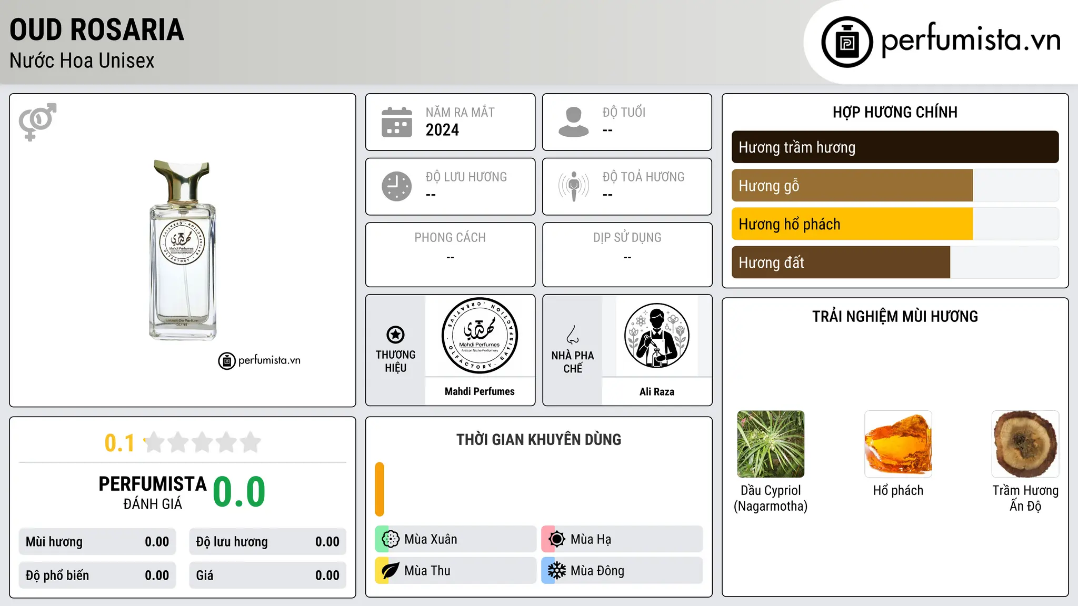The width and height of the screenshot is (1078, 606).
Task: Click the Nước Hoa Unisex subtitle
Action: coord(82,60)
